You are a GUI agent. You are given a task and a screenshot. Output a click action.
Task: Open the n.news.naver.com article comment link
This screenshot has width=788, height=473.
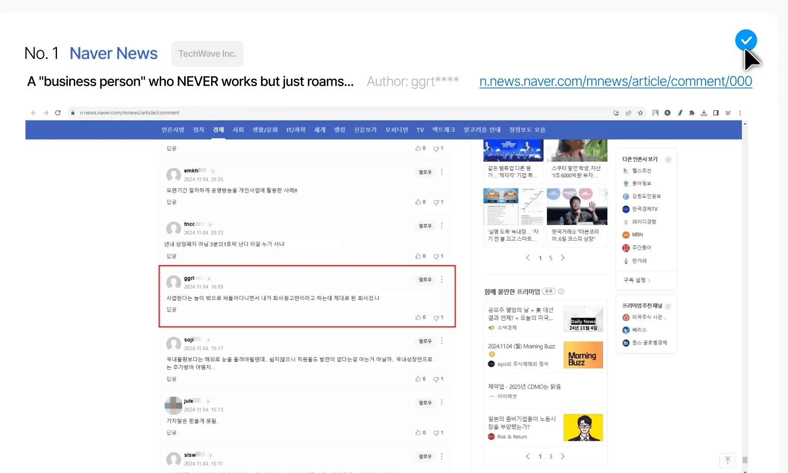pos(616,81)
